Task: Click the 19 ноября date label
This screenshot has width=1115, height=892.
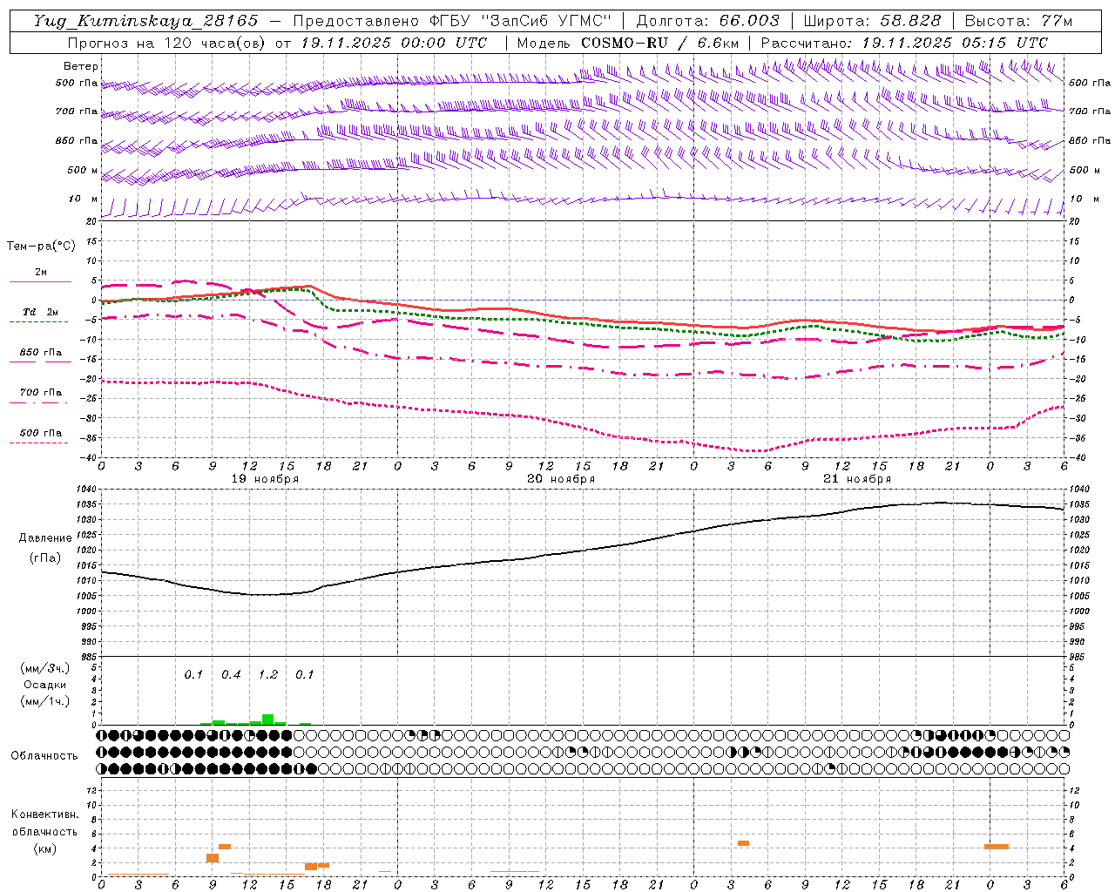Action: pos(265,478)
